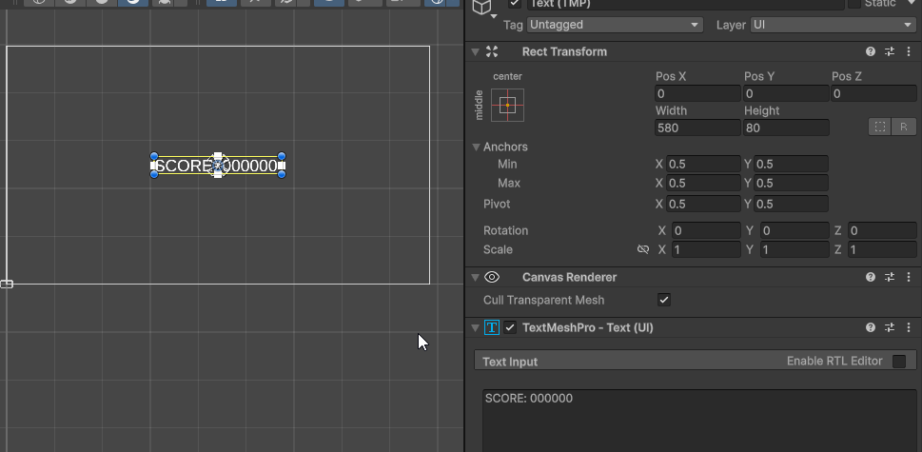Click the TextMeshPro T component icon
Image resolution: width=922 pixels, height=452 pixels.
click(x=492, y=327)
